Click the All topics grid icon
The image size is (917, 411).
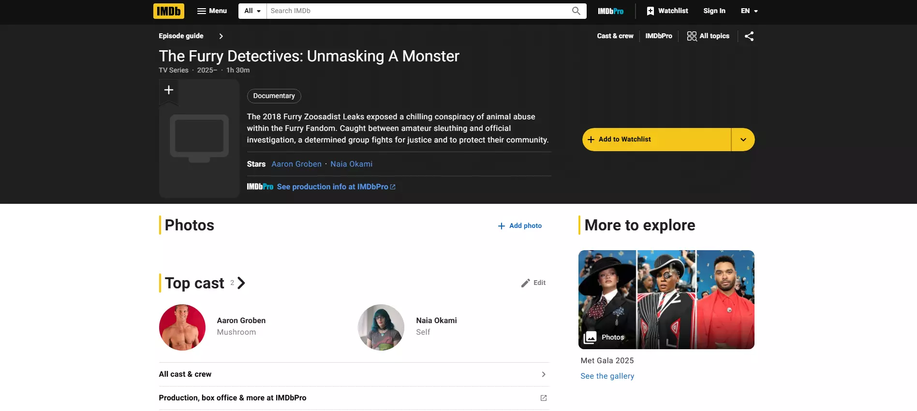pyautogui.click(x=692, y=36)
